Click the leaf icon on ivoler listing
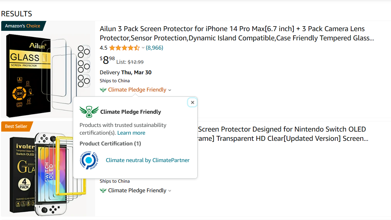This screenshot has height=220, width=391. 103,191
